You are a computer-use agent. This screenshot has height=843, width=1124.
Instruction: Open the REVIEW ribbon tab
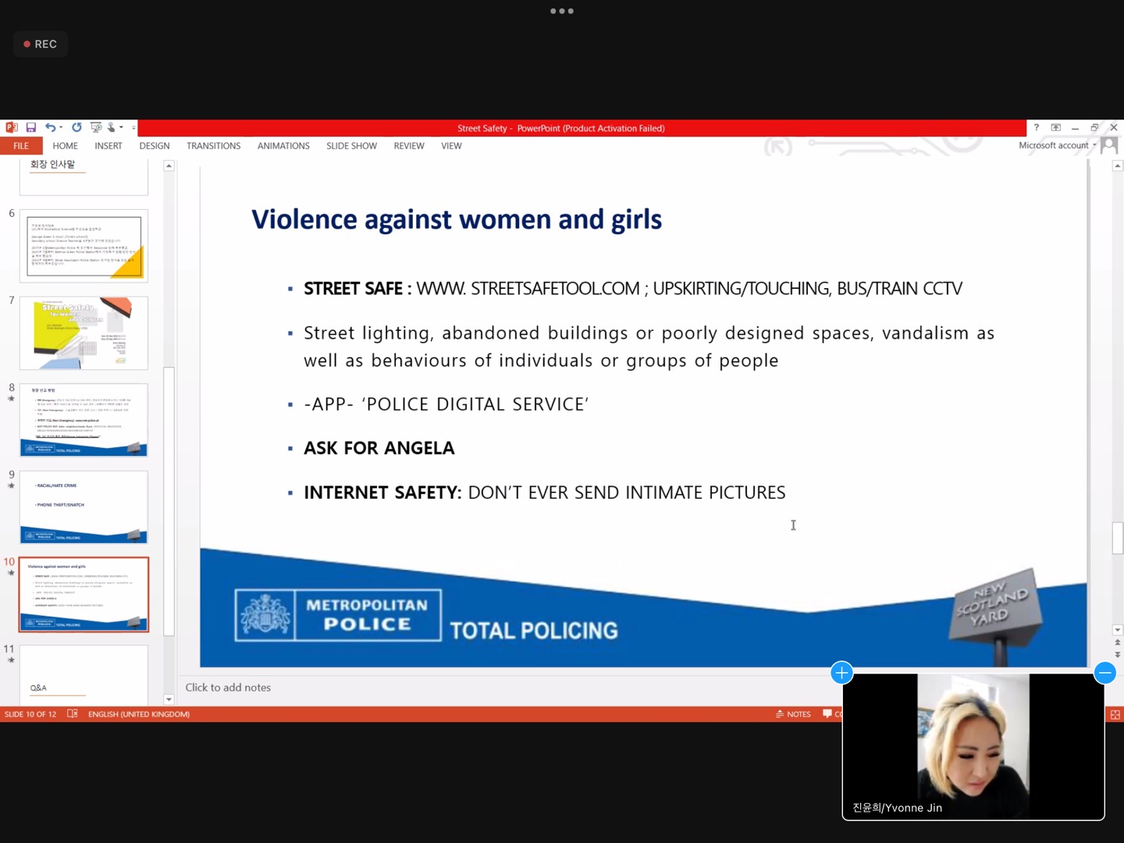[x=409, y=146]
